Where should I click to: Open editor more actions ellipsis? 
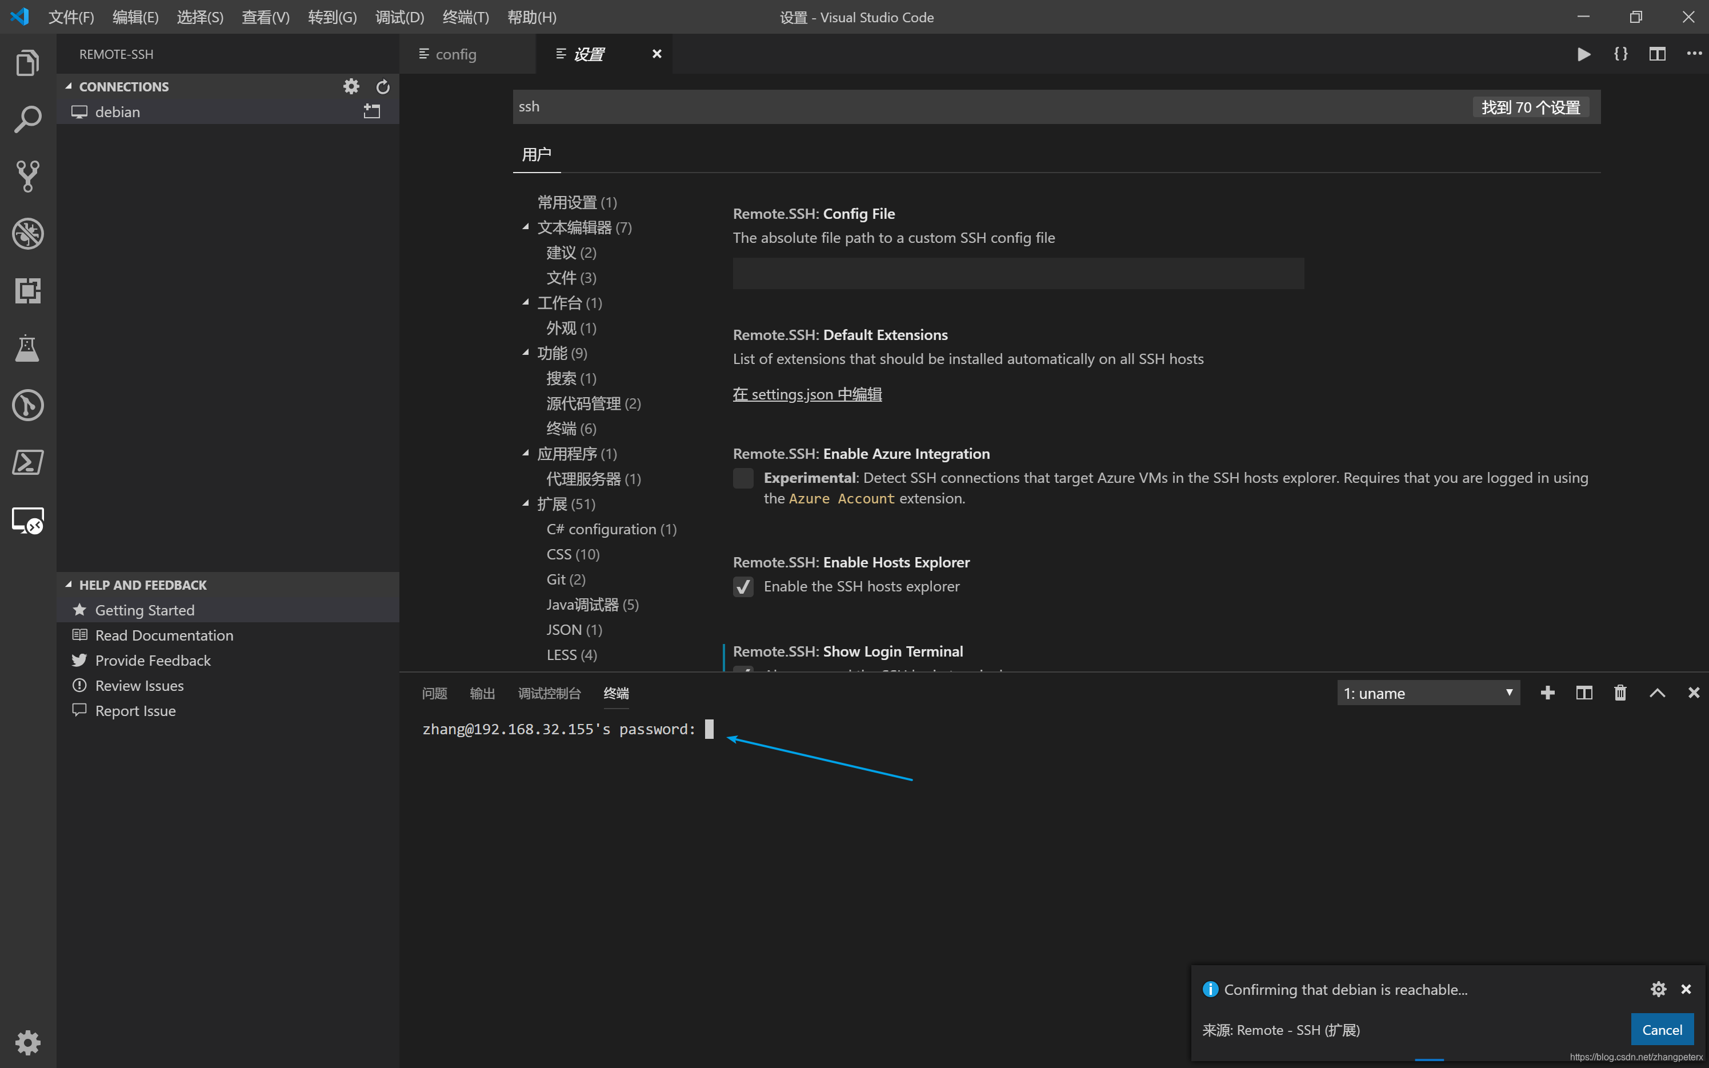pyautogui.click(x=1694, y=54)
